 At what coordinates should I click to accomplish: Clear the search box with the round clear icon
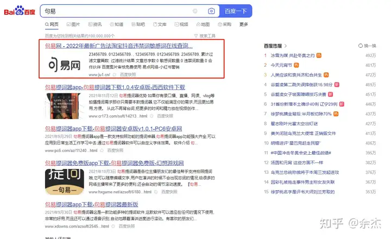tap(195, 11)
